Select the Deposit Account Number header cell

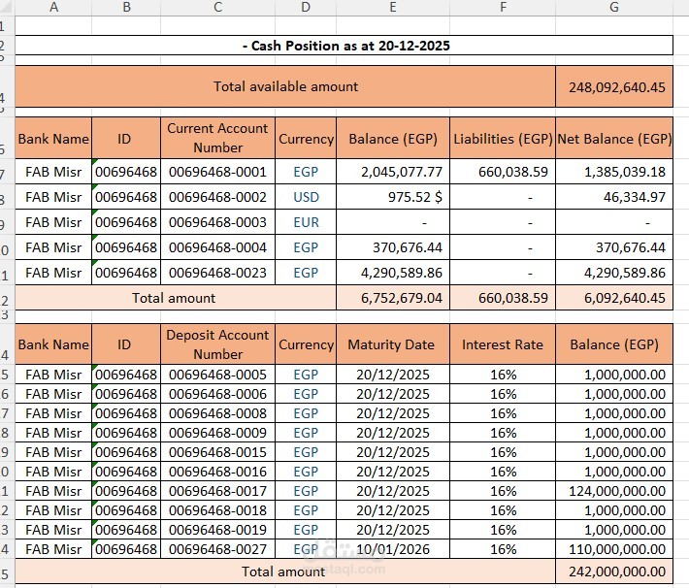pyautogui.click(x=218, y=344)
